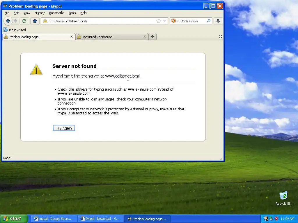
Task: Open the Downloads arrow button
Action: 218,21
